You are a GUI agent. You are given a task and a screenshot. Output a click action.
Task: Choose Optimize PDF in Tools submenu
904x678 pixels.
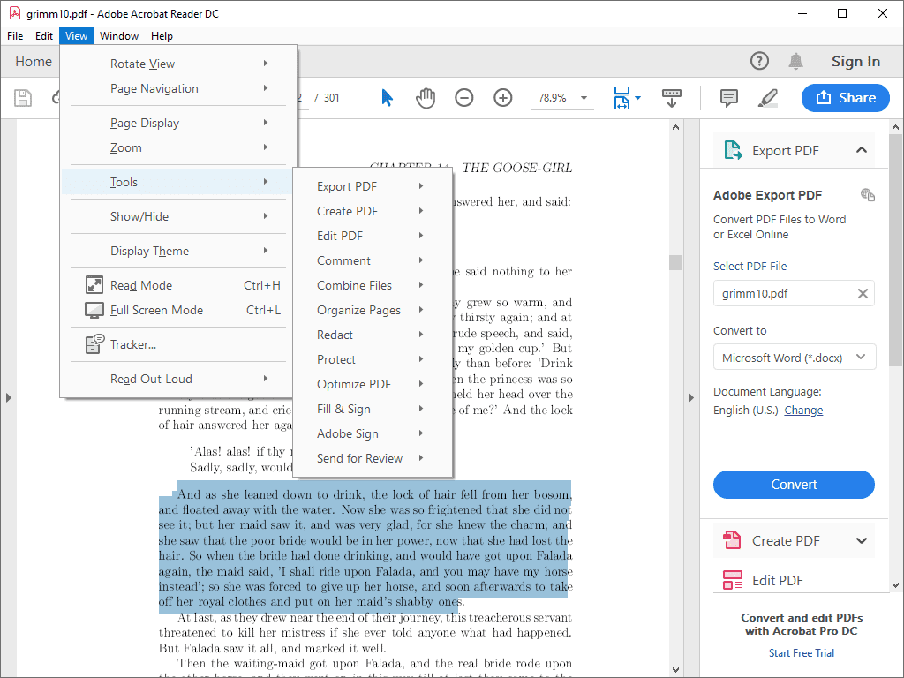373,384
